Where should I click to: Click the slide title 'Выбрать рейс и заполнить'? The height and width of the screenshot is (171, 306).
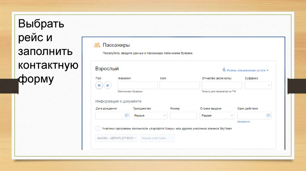[48, 52]
